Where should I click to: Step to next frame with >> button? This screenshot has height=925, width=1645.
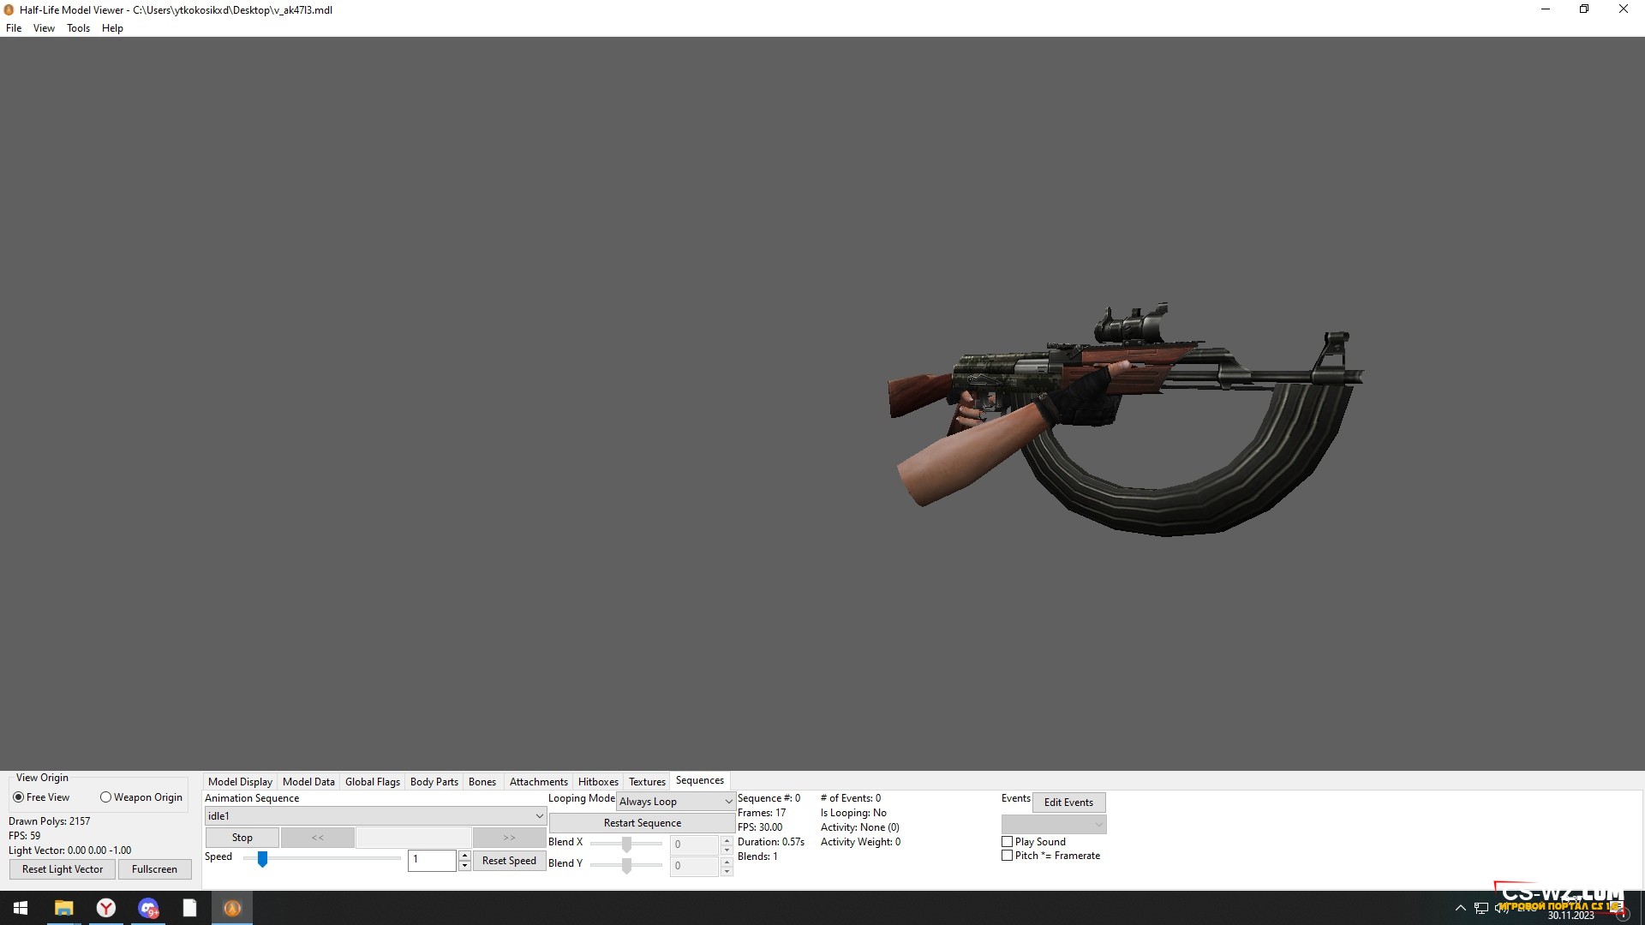point(510,838)
